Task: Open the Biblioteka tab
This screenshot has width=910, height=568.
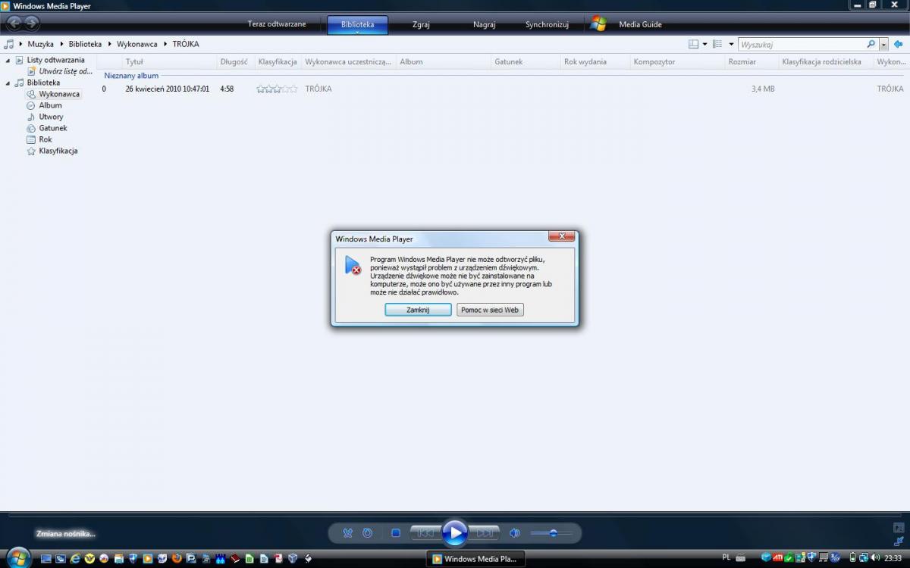Action: pyautogui.click(x=357, y=25)
